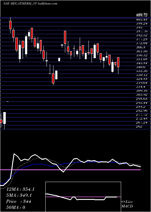Click the 330.12 price level label
Viewport: 151px width, 212px height.
pyautogui.click(x=142, y=75)
